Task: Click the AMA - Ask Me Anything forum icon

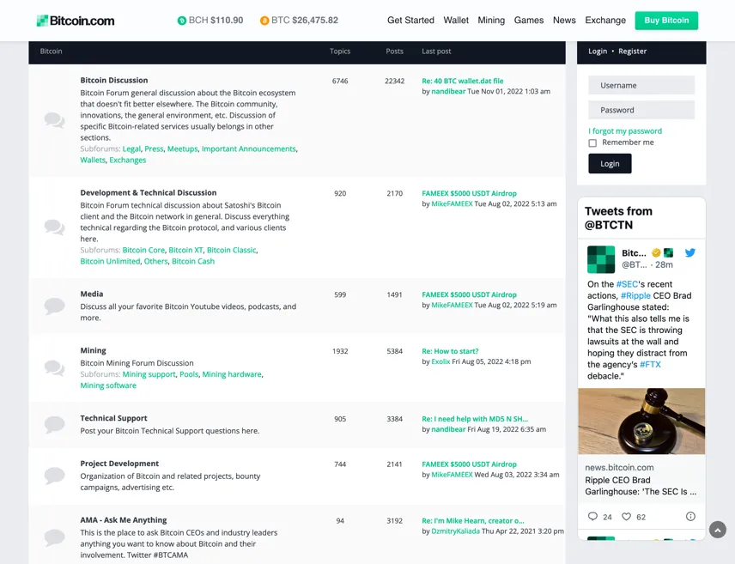Action: 54,537
